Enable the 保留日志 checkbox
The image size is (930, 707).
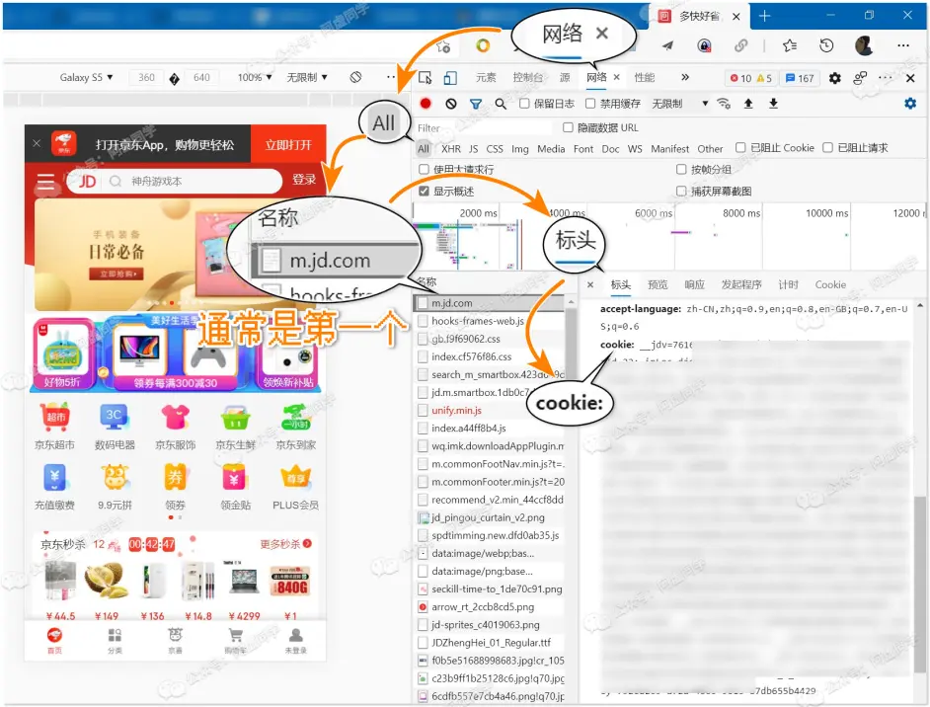point(523,104)
